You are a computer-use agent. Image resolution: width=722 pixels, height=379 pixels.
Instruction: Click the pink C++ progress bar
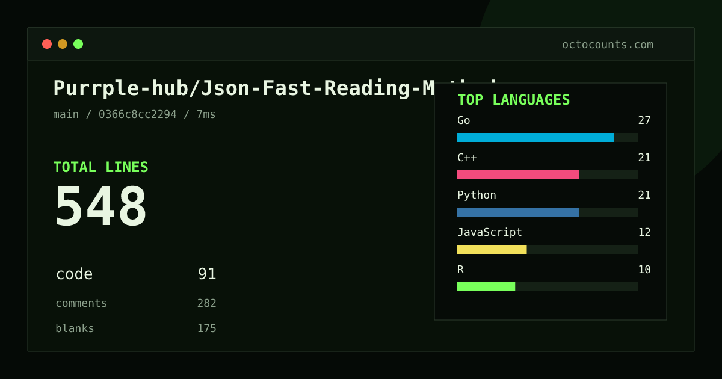(x=518, y=174)
